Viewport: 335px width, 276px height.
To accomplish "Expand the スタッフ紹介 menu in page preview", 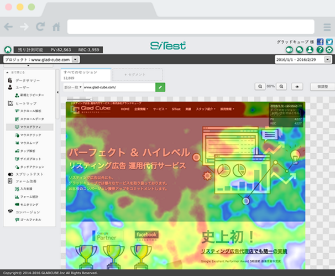I will tap(206, 109).
